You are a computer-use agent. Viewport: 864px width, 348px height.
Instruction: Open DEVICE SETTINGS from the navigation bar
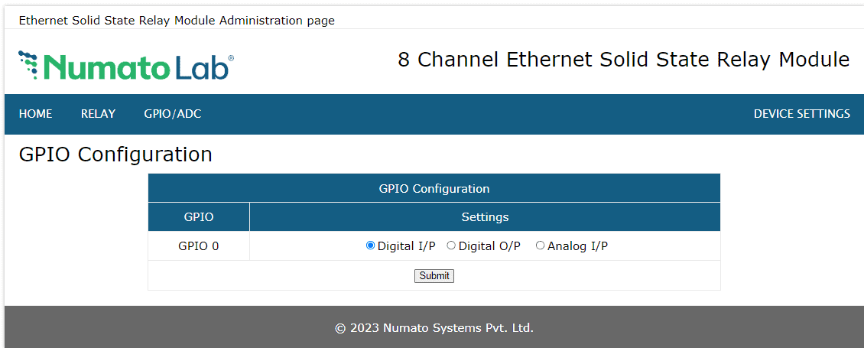pyautogui.click(x=801, y=114)
